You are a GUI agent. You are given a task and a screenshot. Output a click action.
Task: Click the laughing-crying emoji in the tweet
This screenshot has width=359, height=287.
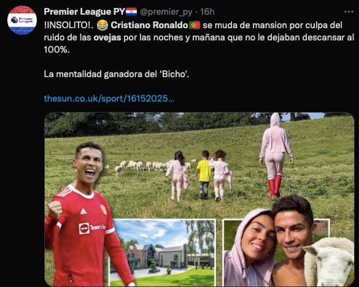102,25
